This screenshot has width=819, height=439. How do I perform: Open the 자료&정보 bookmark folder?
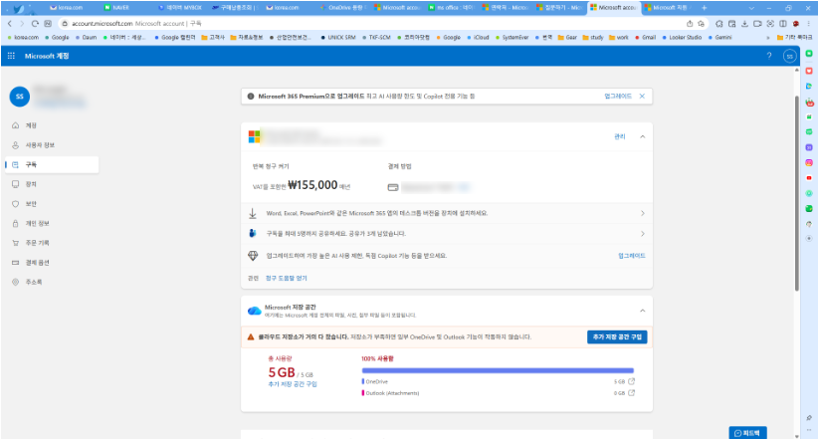pyautogui.click(x=247, y=38)
